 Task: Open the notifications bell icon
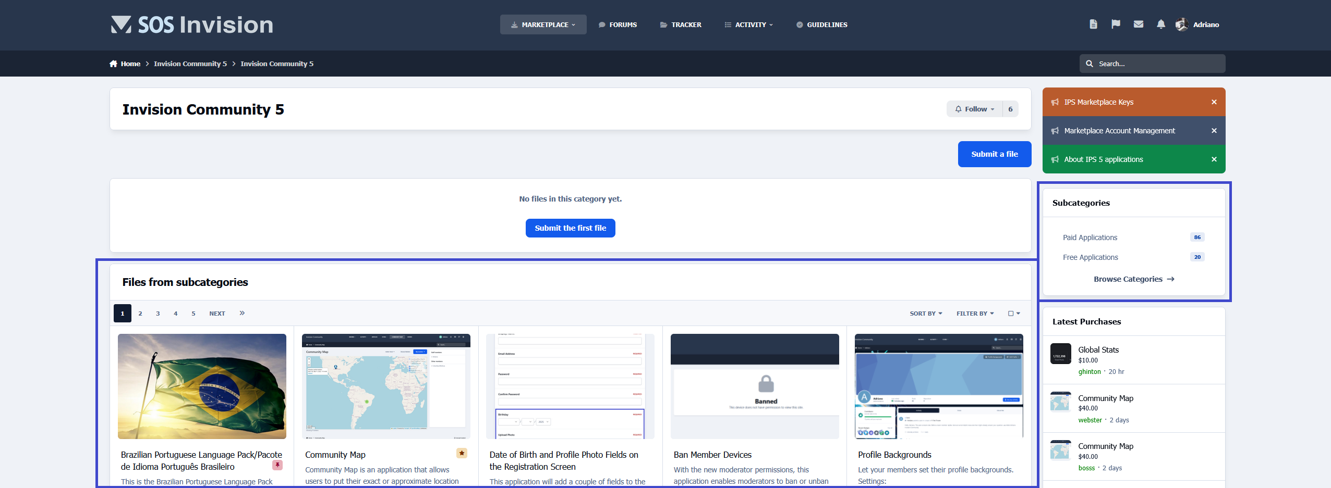1160,24
